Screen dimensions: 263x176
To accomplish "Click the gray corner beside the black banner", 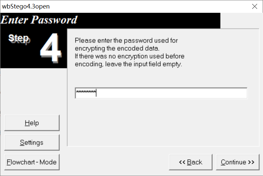I will 241,21.
